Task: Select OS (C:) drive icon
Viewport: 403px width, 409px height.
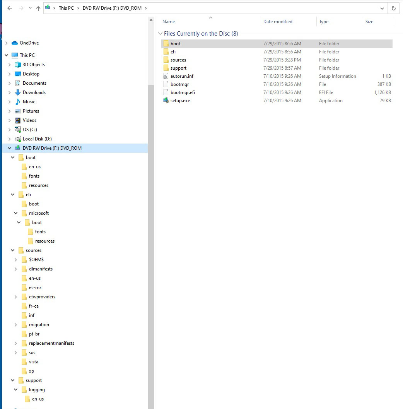Action: 18,129
